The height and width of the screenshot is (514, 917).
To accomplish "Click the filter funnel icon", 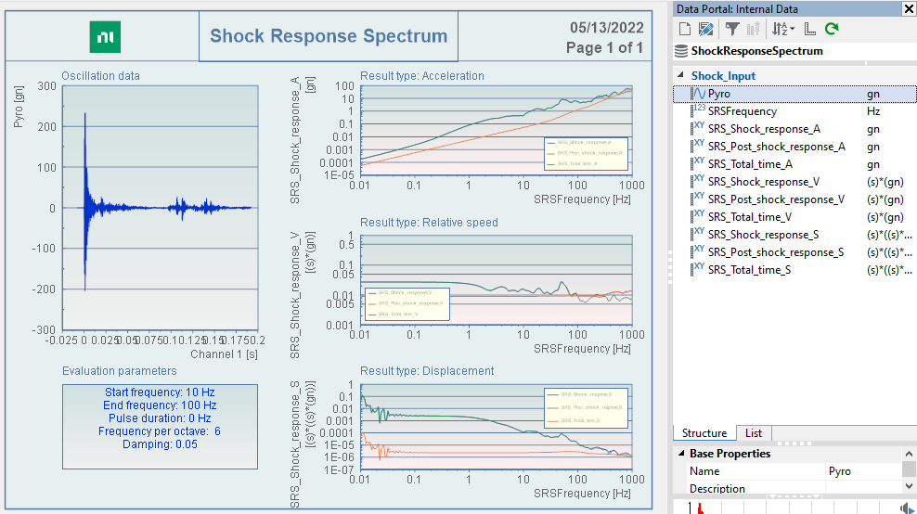I will (731, 29).
